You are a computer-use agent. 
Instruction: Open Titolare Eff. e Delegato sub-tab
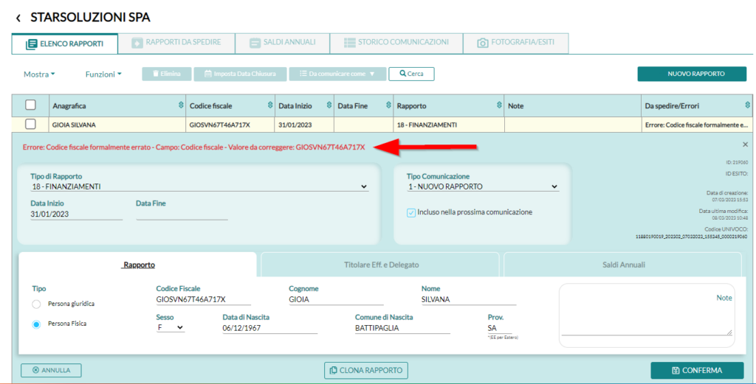[x=381, y=265]
